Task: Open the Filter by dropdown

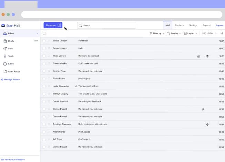Action: (157, 33)
